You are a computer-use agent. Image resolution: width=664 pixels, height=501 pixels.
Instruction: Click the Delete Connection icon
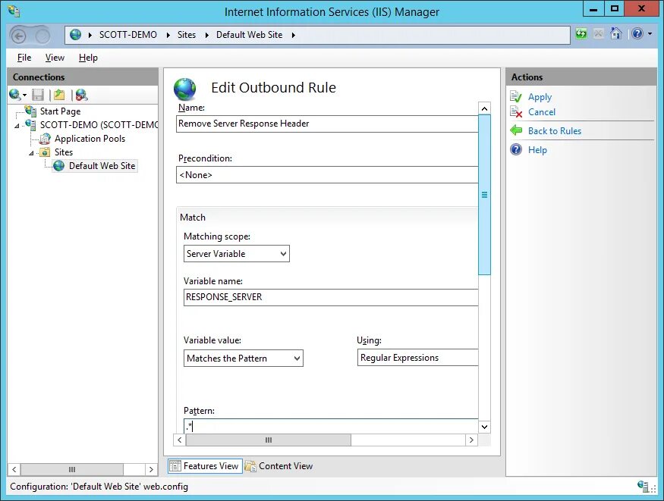pos(81,95)
